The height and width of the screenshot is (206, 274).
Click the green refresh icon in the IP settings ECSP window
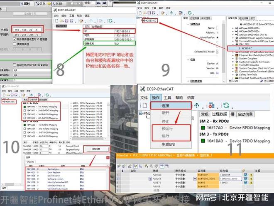coord(110,21)
